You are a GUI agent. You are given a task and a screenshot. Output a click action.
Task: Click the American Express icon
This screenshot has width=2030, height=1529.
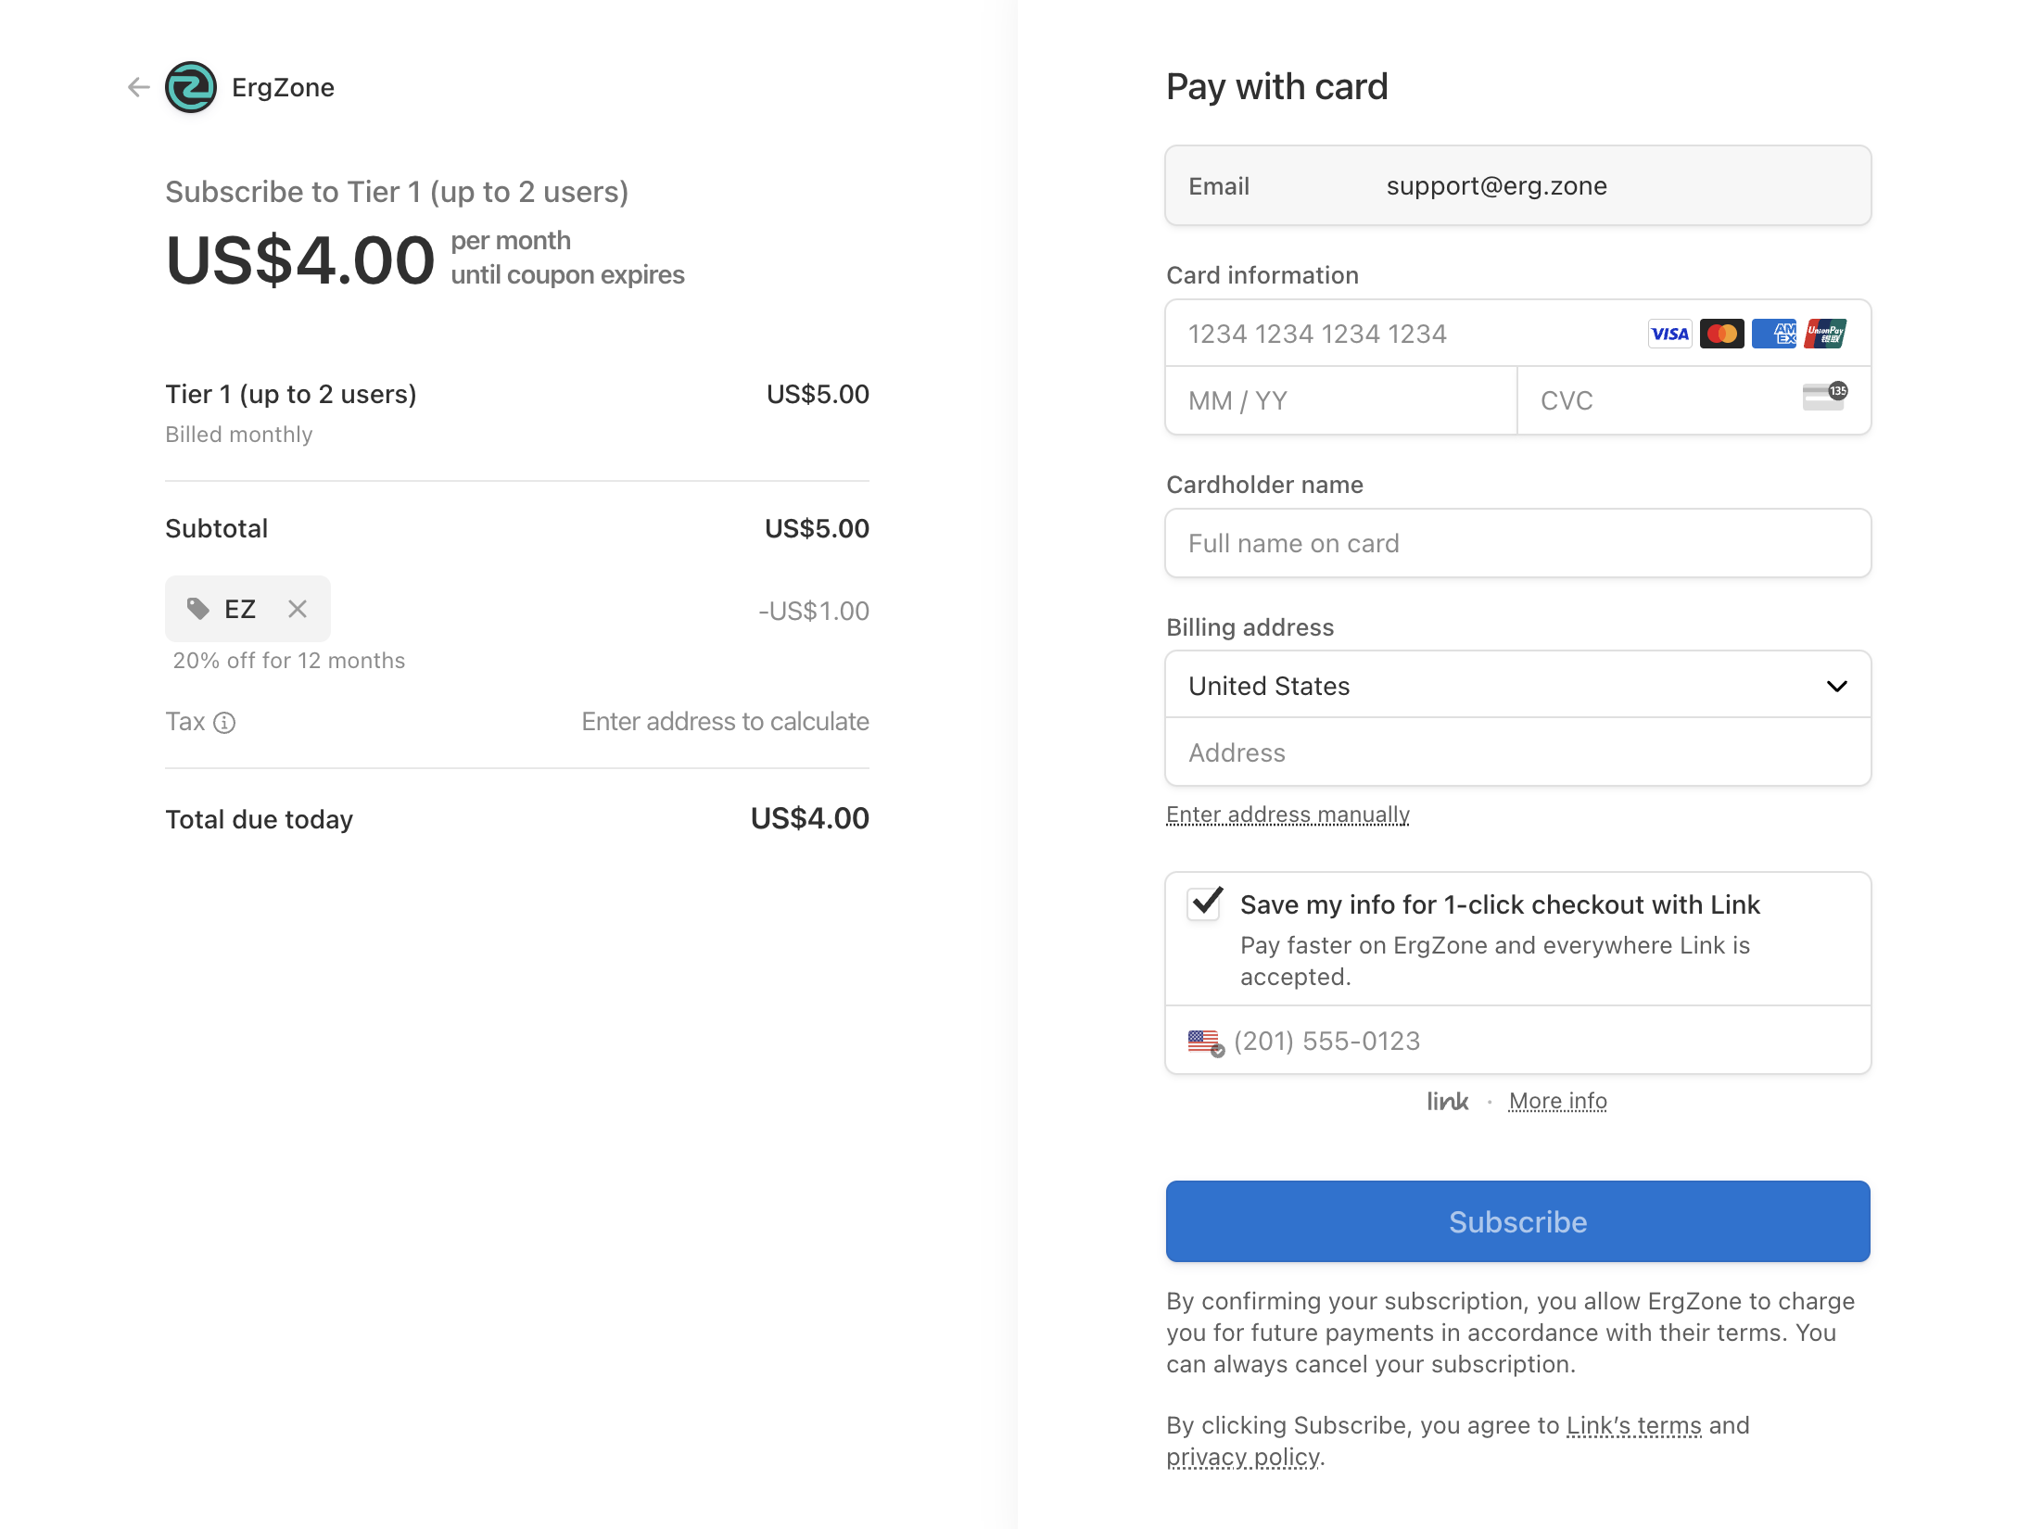coord(1773,334)
